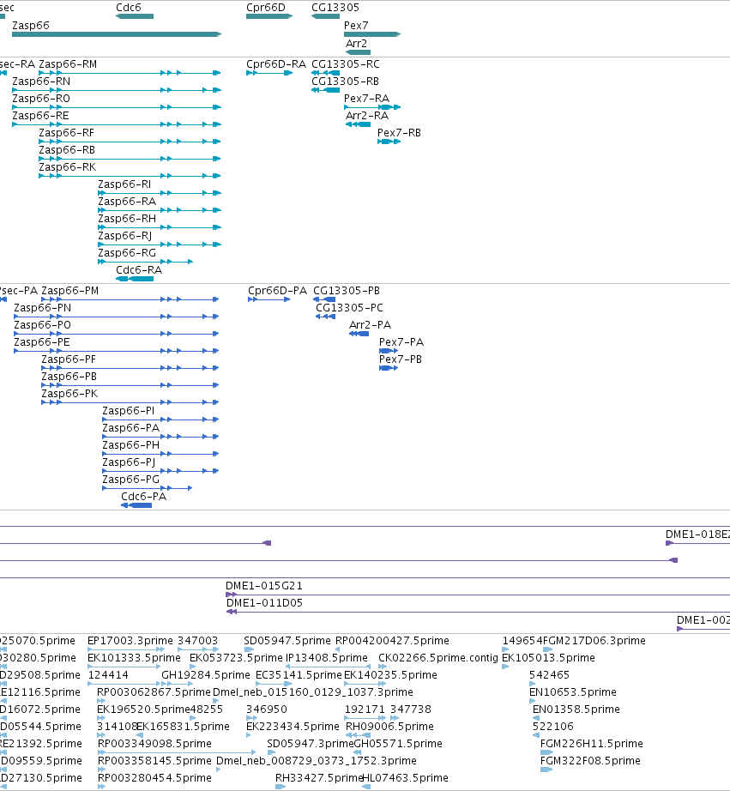
Task: Click the Cdc6-RA transcript
Action: [x=135, y=279]
